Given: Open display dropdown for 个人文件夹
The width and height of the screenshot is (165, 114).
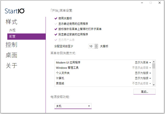Looking at the screenshot, I should pyautogui.click(x=142, y=73).
